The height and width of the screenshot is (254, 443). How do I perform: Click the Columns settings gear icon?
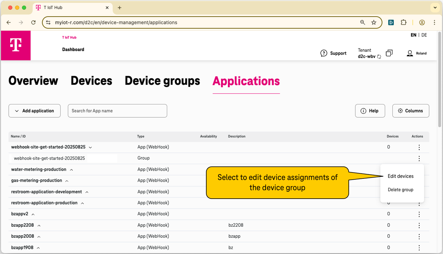[401, 111]
